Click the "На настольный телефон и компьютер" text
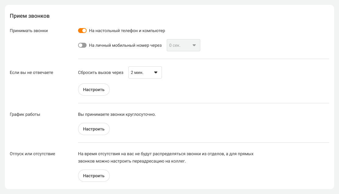Image resolution: width=339 pixels, height=194 pixels. pos(127,31)
